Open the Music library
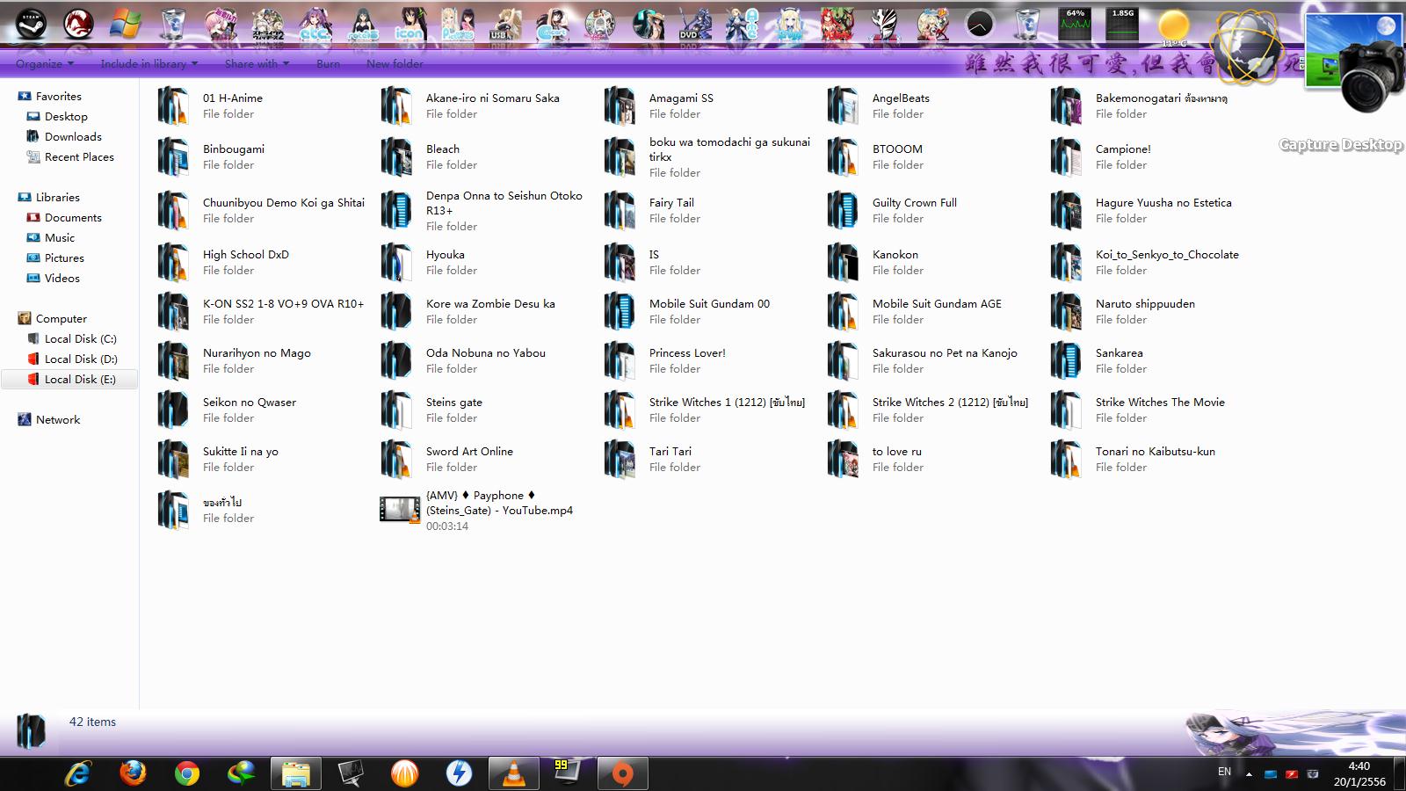The image size is (1406, 791). [x=60, y=238]
